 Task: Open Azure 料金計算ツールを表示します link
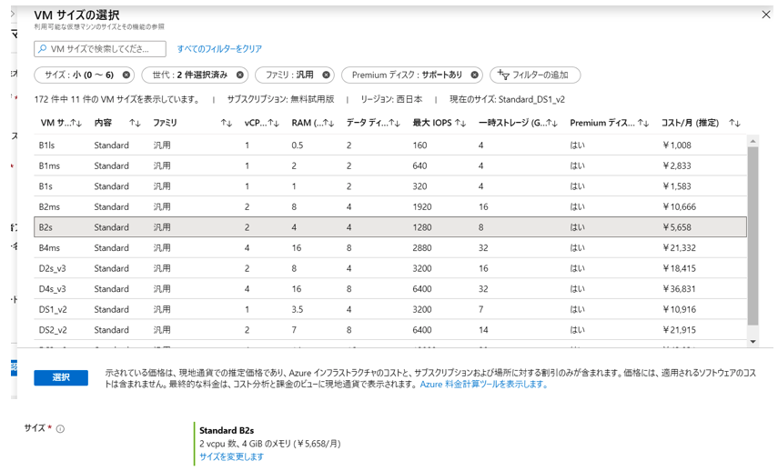pyautogui.click(x=484, y=385)
